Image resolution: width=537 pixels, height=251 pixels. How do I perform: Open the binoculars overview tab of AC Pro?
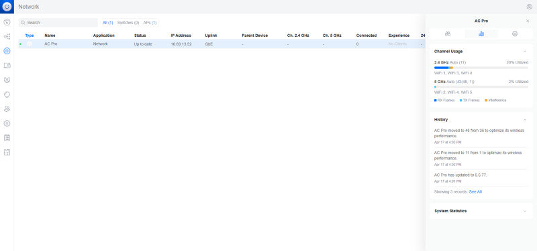point(448,34)
